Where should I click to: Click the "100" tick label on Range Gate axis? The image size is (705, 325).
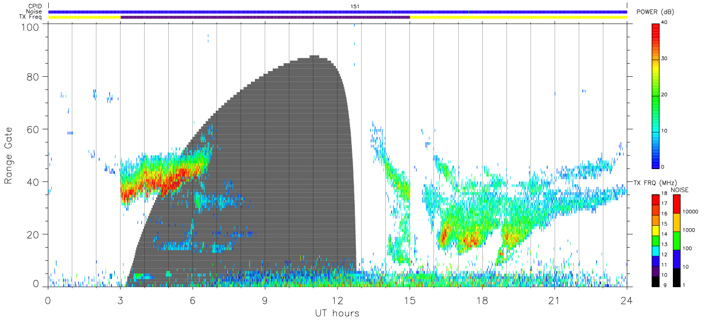32,26
